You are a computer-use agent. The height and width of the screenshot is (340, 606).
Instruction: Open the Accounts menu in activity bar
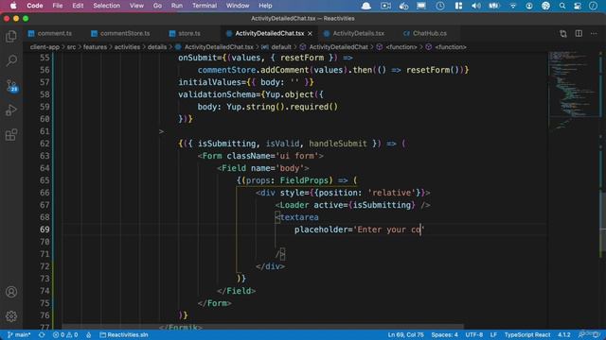point(11,292)
